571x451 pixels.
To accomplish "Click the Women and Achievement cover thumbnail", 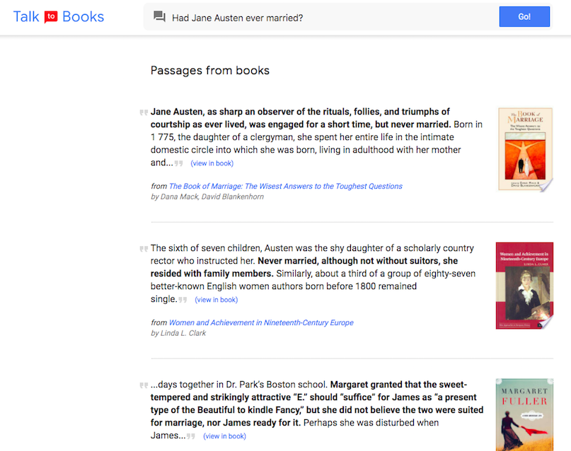I will [x=524, y=286].
